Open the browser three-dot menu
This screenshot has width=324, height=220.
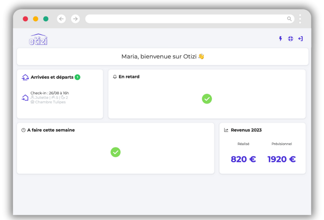(300, 19)
